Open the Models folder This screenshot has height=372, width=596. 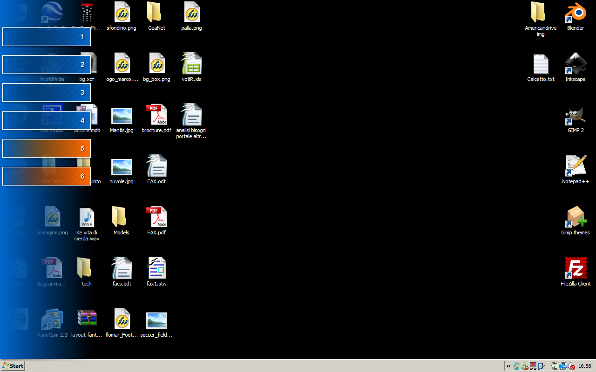tap(122, 221)
